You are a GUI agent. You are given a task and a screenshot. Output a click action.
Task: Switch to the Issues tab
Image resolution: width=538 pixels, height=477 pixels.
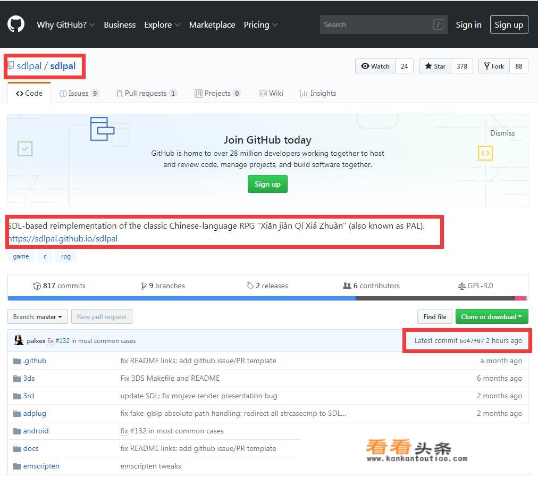[79, 93]
